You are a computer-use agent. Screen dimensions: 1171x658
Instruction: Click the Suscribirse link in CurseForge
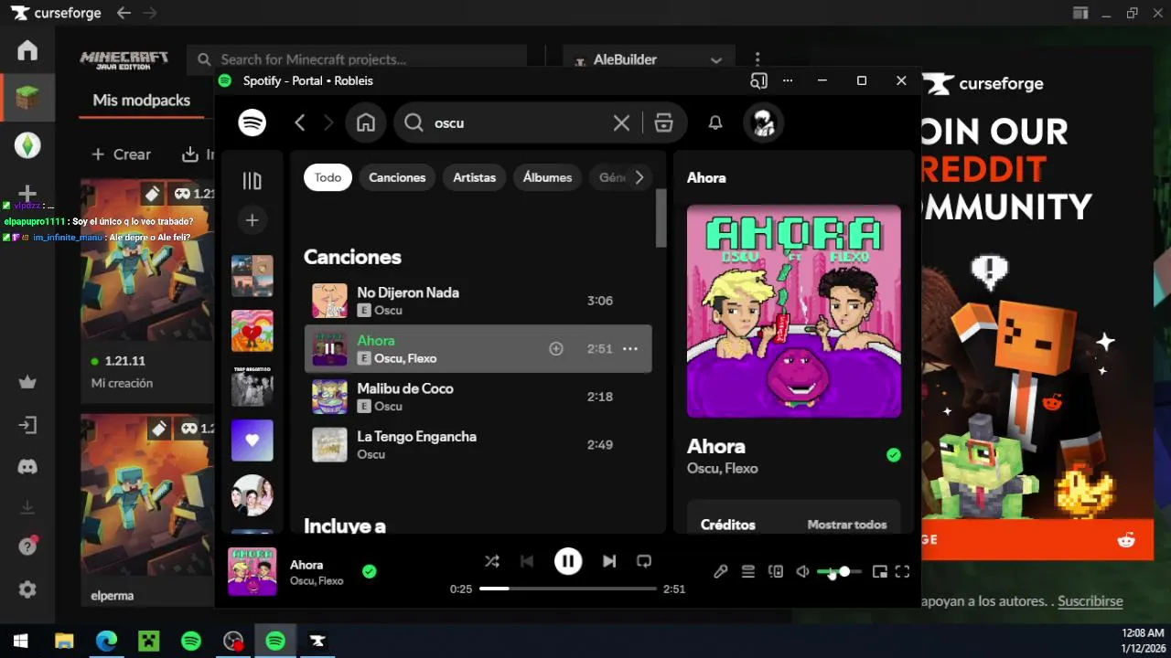point(1091,600)
